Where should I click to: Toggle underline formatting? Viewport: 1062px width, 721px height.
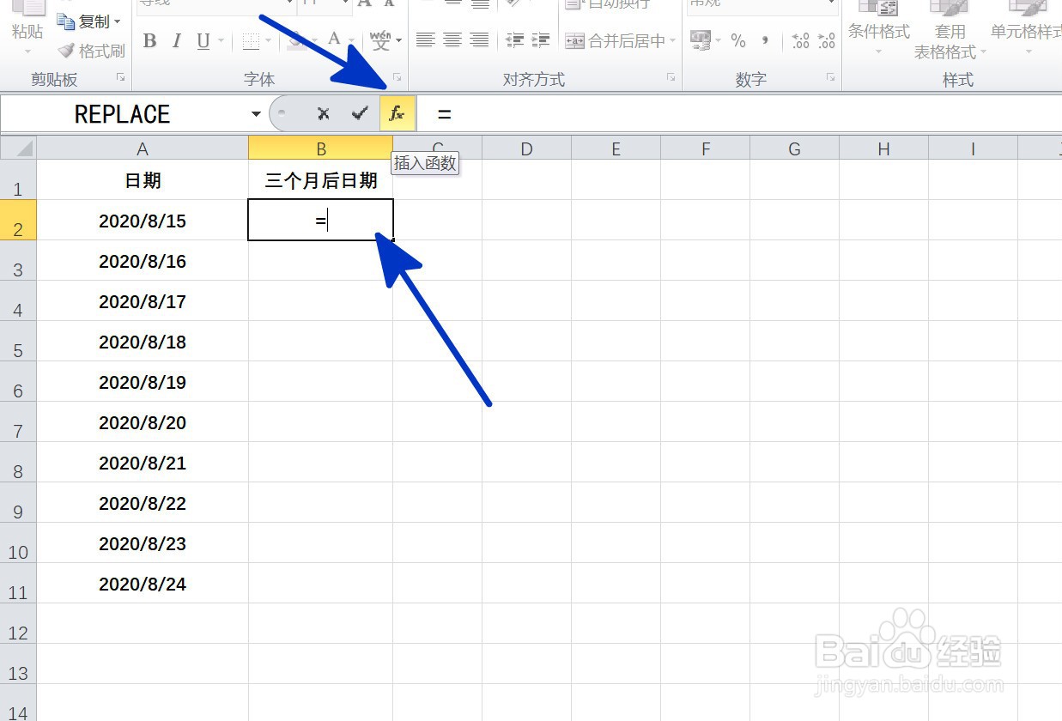(x=203, y=40)
